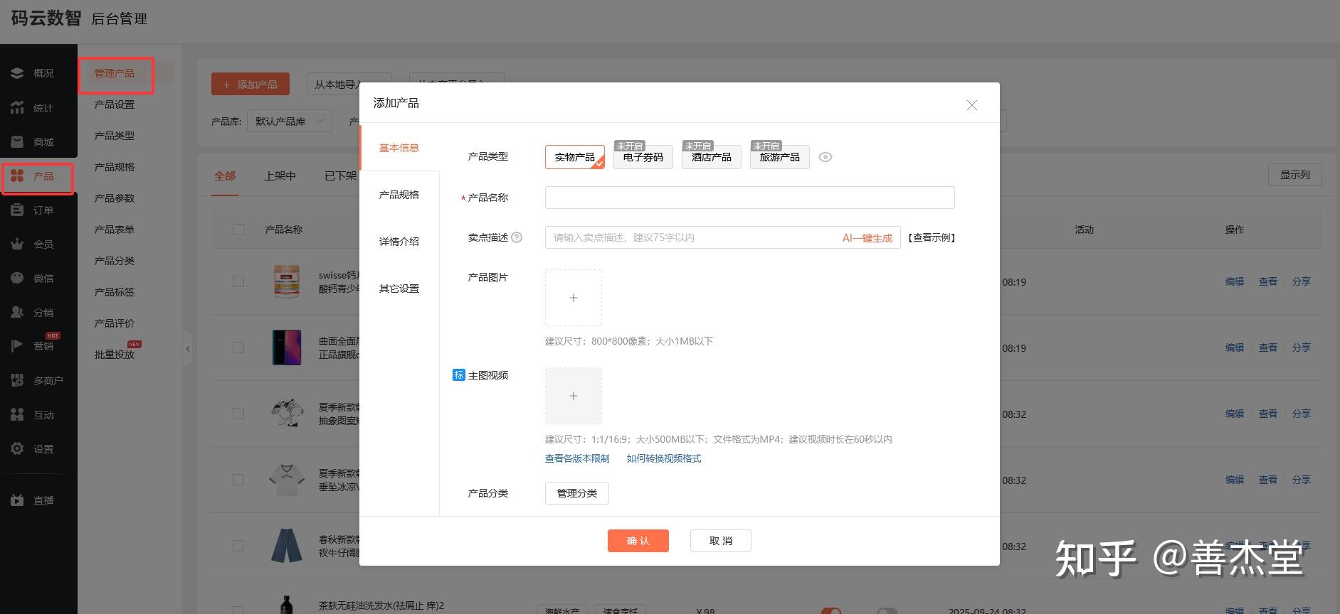Open the 微信 WeChat sidebar icon

click(18, 278)
